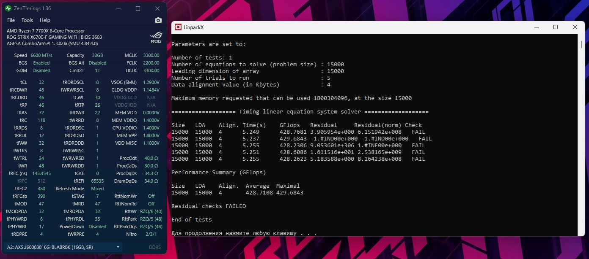Click the RttWr value RZQ/6 (40)
The width and height of the screenshot is (589, 259).
[x=151, y=211]
